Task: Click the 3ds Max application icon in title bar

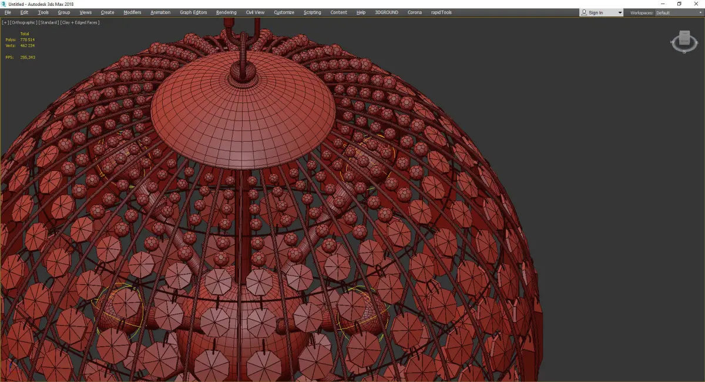Action: click(4, 4)
